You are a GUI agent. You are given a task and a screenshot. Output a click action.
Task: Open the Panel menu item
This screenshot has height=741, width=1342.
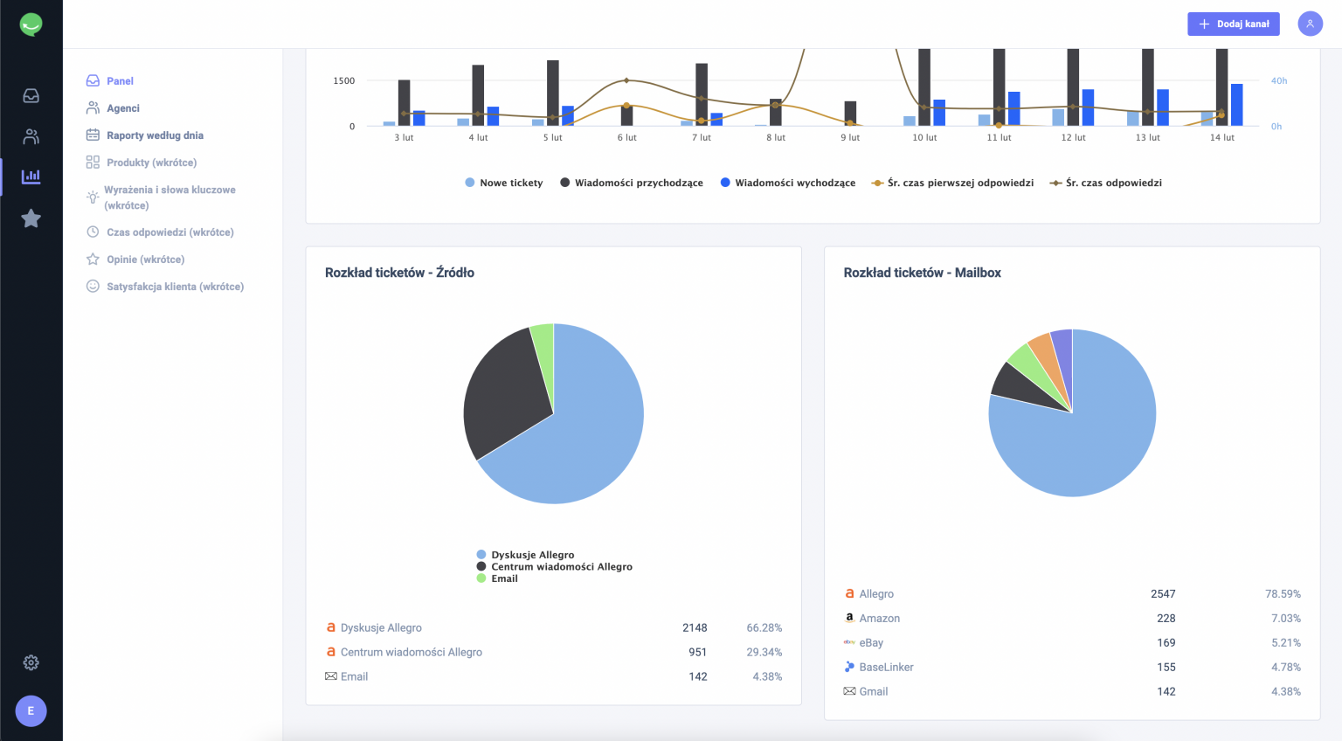(120, 81)
